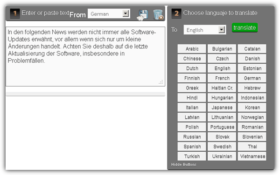Click the green translate button
Viewport: 280px width, 175px height.
(x=245, y=27)
